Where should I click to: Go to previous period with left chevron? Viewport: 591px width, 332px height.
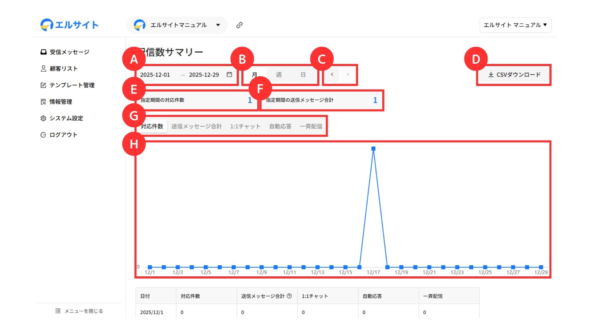(332, 74)
